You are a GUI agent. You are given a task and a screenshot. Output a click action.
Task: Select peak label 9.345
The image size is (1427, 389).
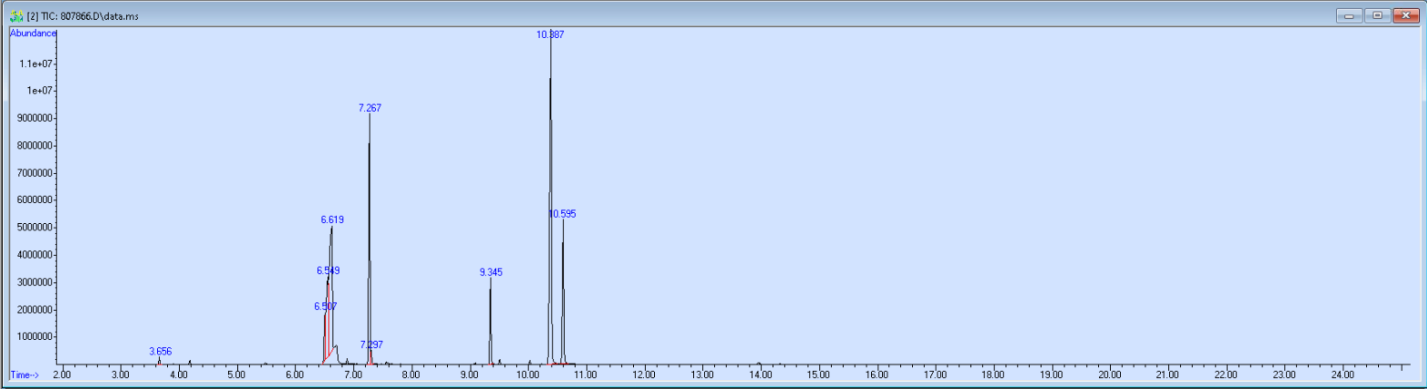click(x=491, y=272)
